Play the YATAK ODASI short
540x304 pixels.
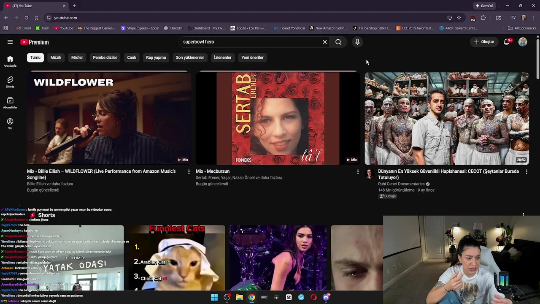(x=75, y=258)
